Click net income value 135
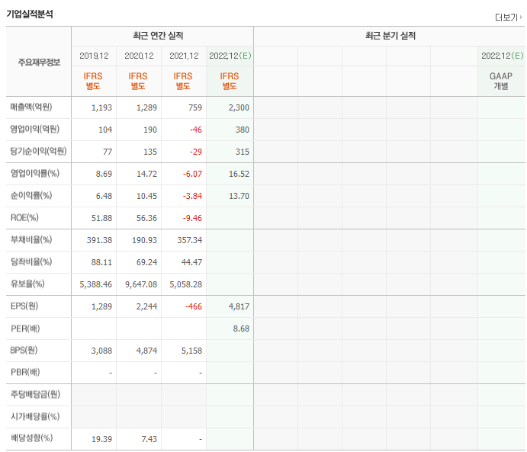Viewport: 527px width, 452px height. pyautogui.click(x=150, y=152)
